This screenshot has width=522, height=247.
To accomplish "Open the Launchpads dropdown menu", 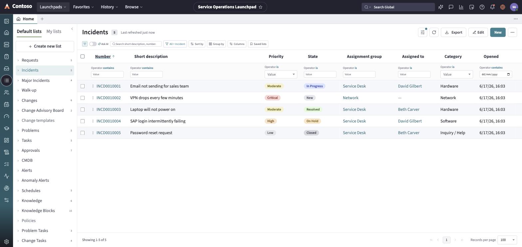I will (x=53, y=7).
